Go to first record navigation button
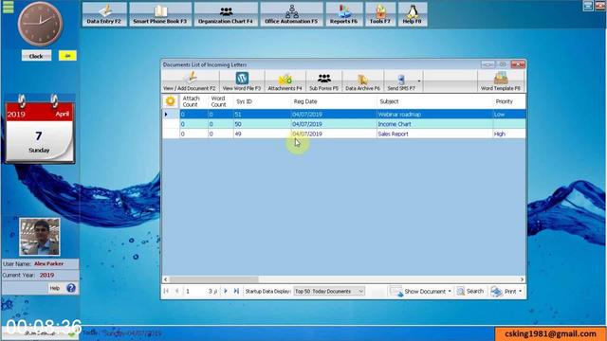The image size is (607, 341). pyautogui.click(x=167, y=291)
